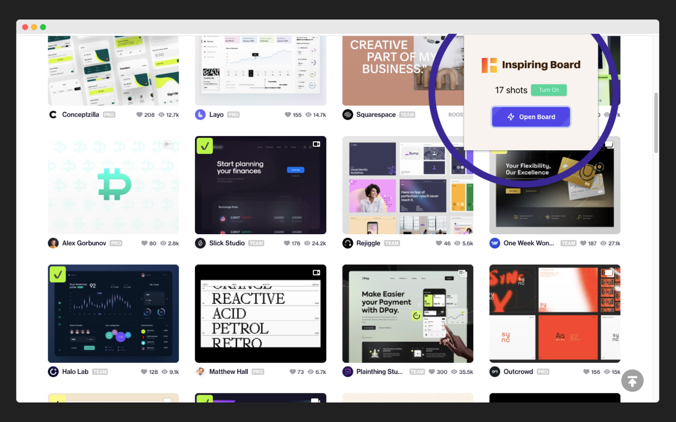Open the One Week Won... avatar
This screenshot has width=676, height=422.
pyautogui.click(x=495, y=243)
